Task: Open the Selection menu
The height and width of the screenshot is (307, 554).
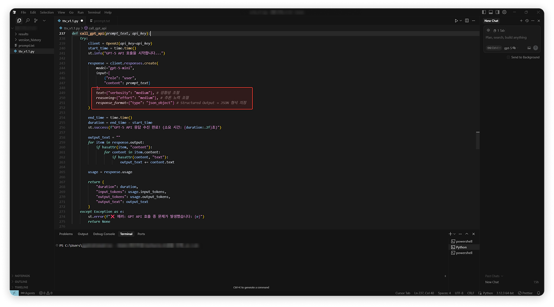Action: [x=47, y=13]
